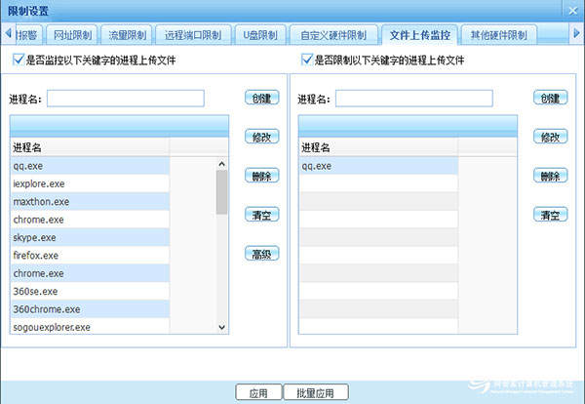The width and height of the screenshot is (585, 404).
Task: Open the U盘限制 tab
Action: (260, 35)
